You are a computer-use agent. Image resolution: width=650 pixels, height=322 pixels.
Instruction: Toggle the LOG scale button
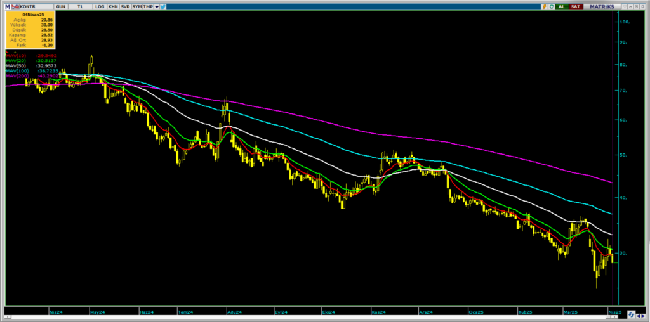point(100,6)
